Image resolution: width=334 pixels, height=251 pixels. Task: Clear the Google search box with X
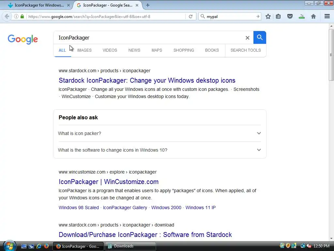(247, 38)
